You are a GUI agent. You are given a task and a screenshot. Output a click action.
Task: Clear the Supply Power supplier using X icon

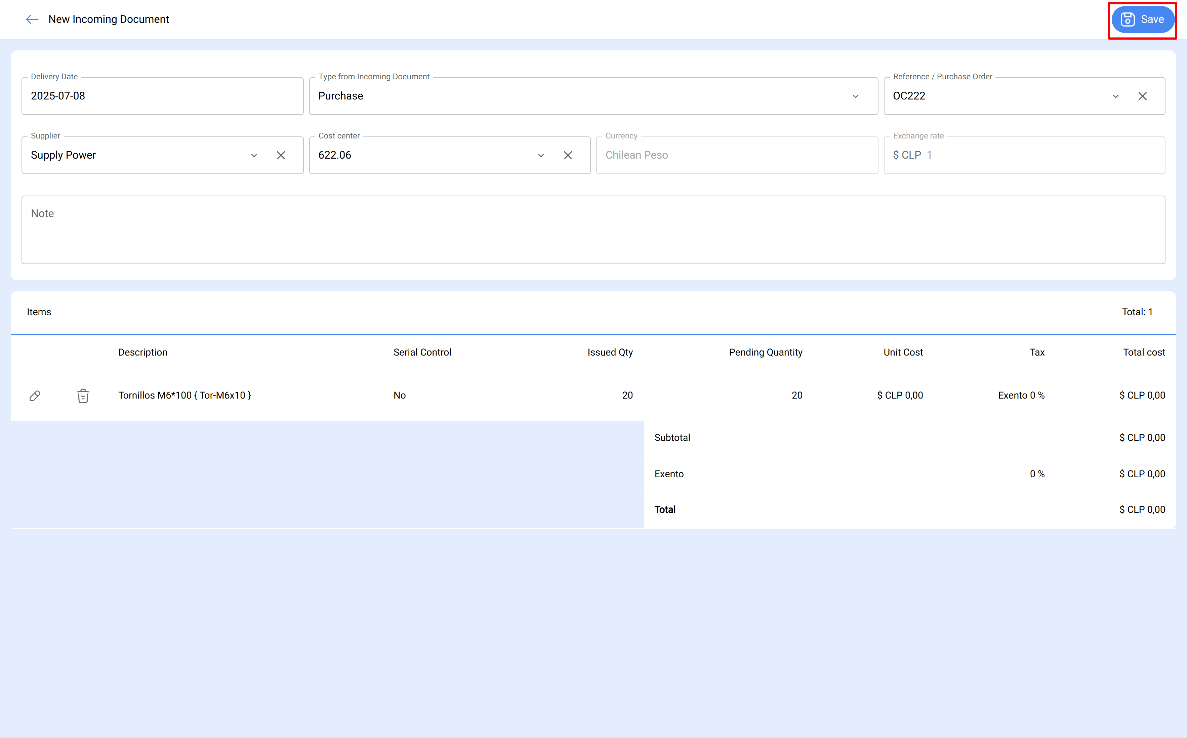click(281, 155)
